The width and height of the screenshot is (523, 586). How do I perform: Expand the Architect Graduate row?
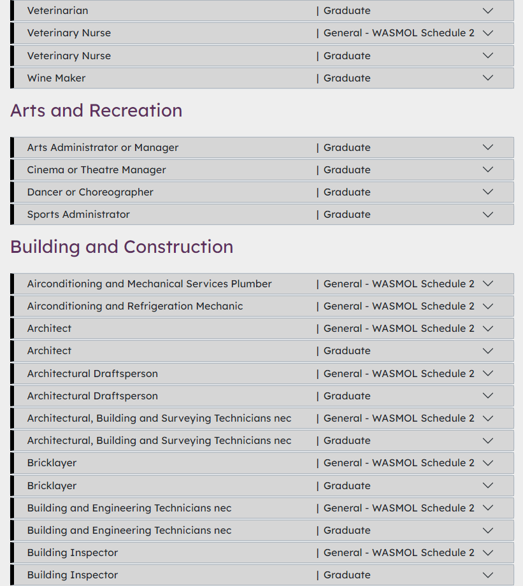pyautogui.click(x=488, y=351)
